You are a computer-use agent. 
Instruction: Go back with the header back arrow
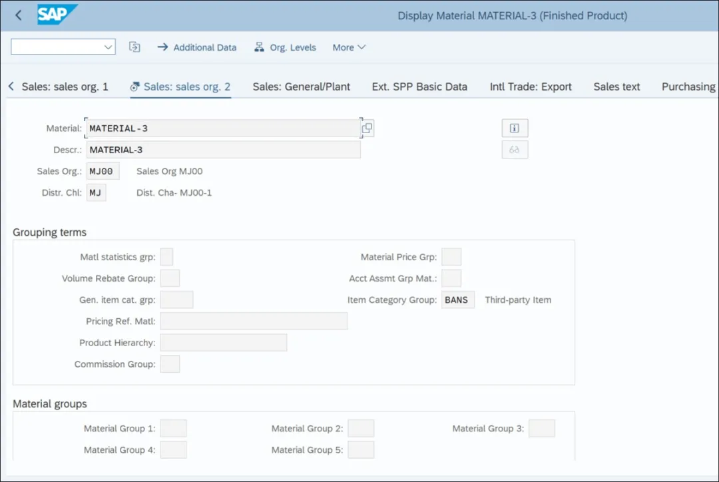(19, 15)
